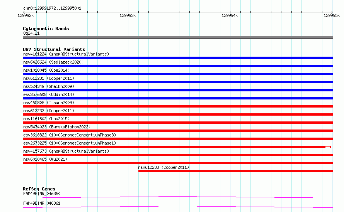344x212 pixels.
Task: Click the Cytogenetic Bands track title
Action: [x=46, y=29]
